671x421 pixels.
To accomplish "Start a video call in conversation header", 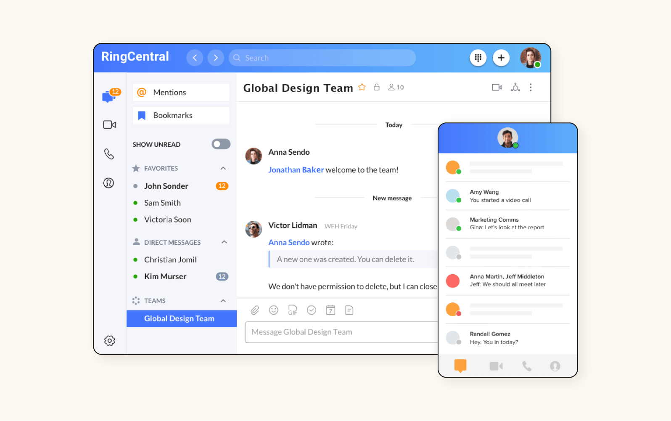I will [x=497, y=87].
